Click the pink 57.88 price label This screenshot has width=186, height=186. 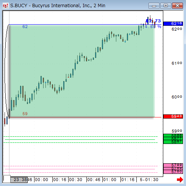point(173,169)
